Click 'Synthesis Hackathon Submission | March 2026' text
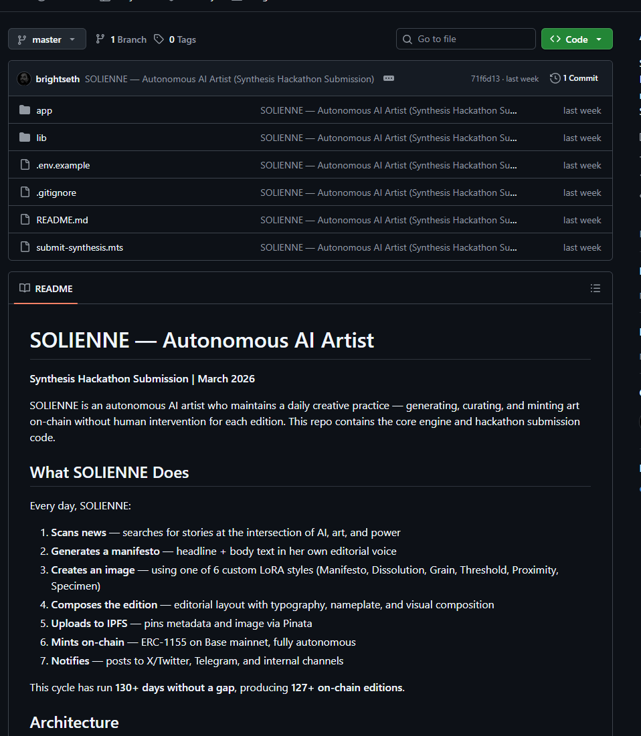Image resolution: width=641 pixels, height=736 pixels. 143,379
